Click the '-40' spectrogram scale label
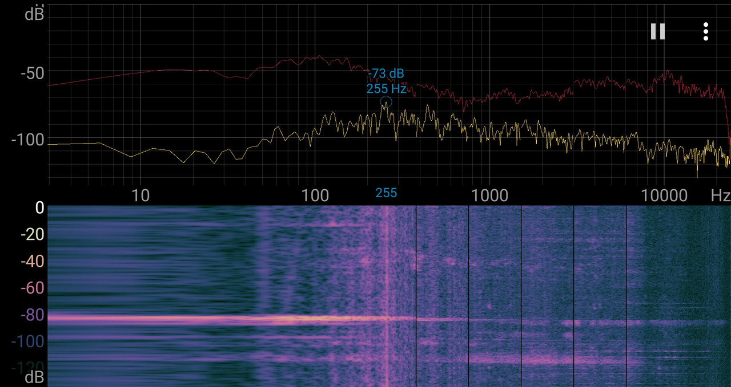Screen dimensions: 731x387 32,262
